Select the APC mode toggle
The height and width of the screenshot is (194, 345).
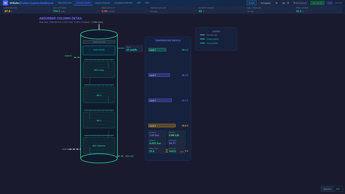(x=338, y=189)
